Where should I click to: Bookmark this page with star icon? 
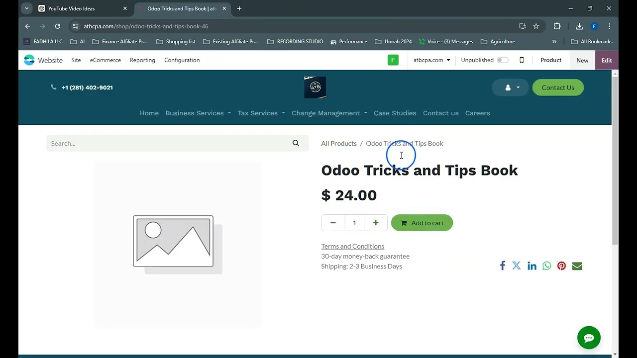tap(536, 26)
